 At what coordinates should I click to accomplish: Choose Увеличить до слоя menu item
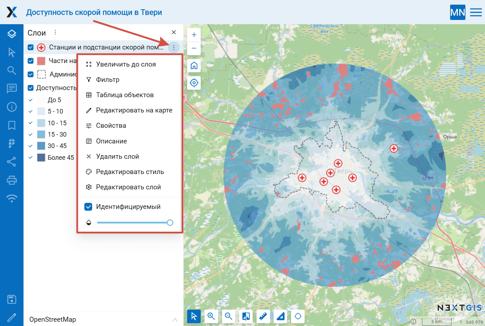pyautogui.click(x=130, y=64)
